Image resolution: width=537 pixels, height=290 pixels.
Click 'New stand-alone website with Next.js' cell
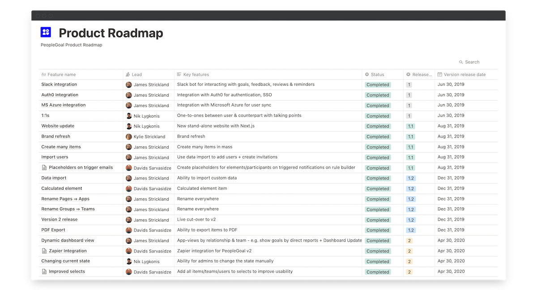pyautogui.click(x=216, y=126)
